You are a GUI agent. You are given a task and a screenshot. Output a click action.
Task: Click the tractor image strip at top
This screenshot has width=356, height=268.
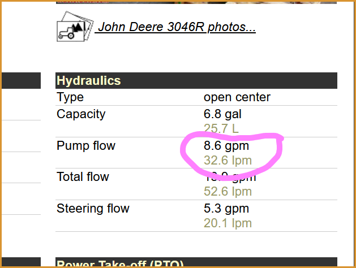coord(196,2)
